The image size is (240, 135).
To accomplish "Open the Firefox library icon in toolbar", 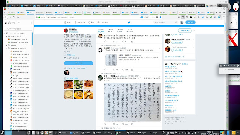I will pyautogui.click(x=179, y=17).
